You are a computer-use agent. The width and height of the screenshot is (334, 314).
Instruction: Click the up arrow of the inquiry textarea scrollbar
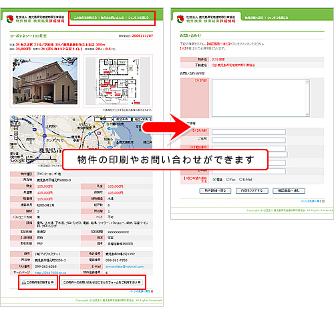[307, 82]
